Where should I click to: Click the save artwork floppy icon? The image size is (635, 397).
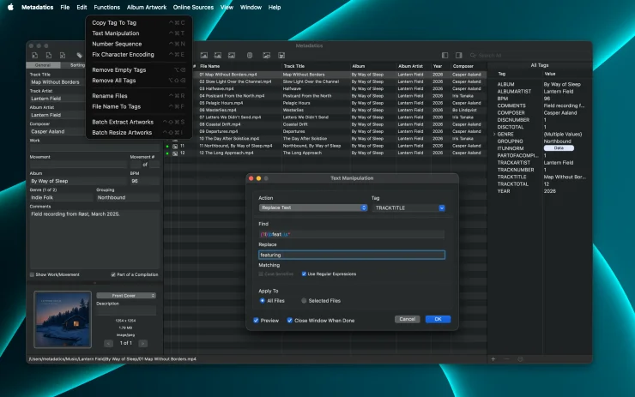(x=281, y=56)
